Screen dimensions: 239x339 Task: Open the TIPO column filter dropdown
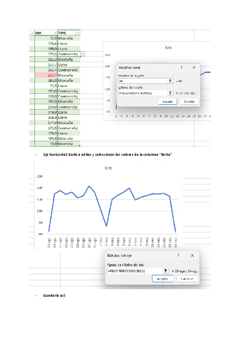pos(78,33)
